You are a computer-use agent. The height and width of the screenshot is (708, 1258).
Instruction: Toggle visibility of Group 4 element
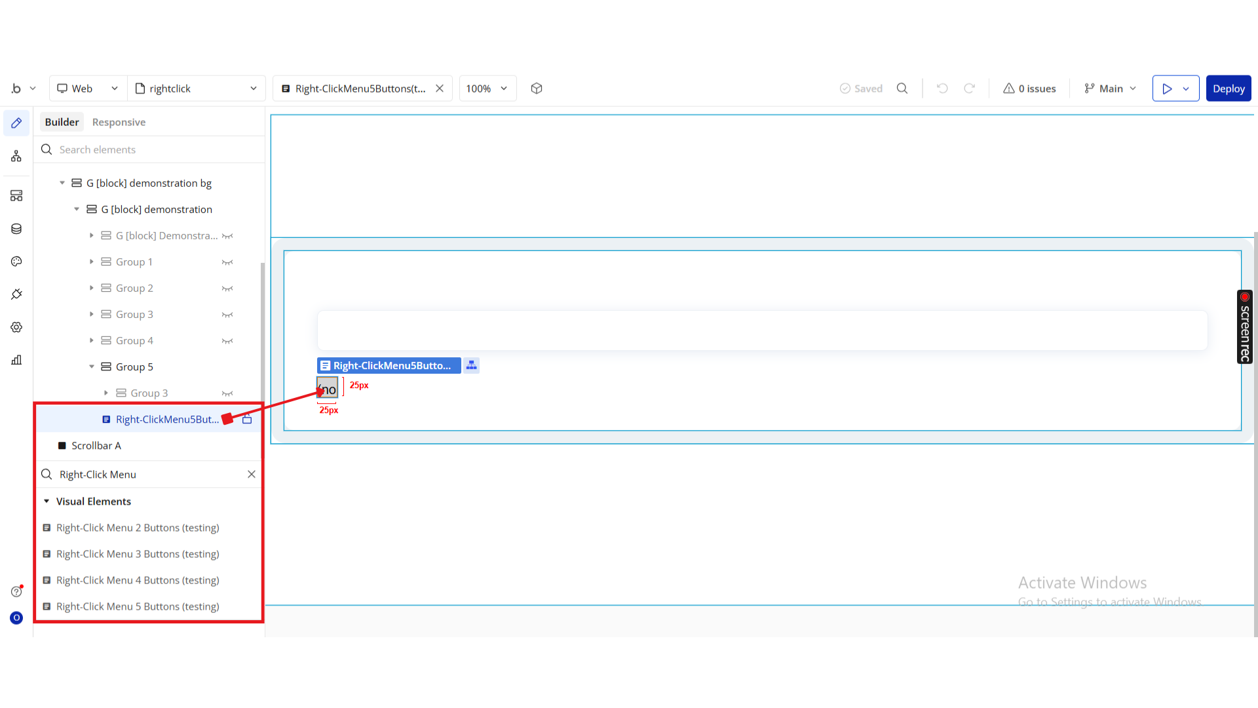point(227,341)
